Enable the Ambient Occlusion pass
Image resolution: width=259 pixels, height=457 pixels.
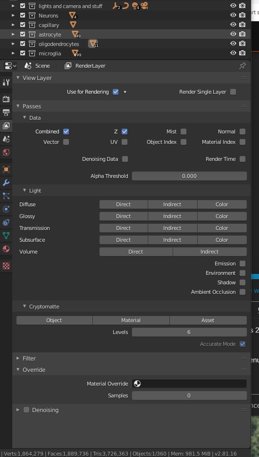[242, 292]
